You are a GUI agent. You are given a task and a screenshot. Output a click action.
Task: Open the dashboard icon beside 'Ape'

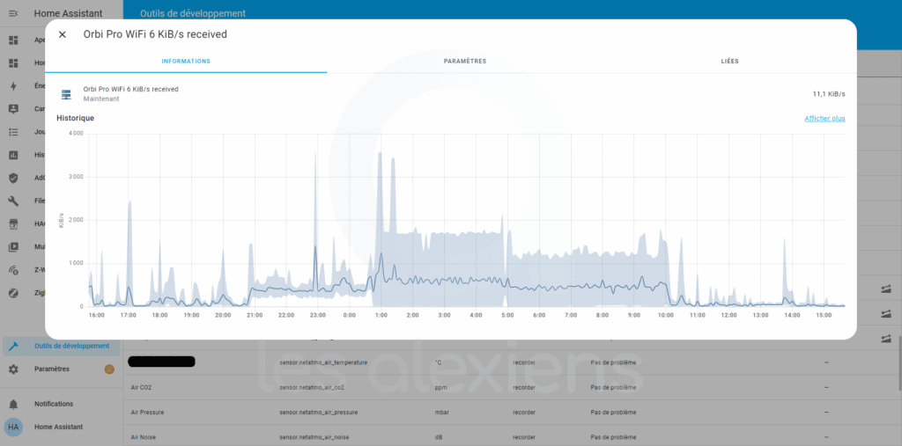pos(14,40)
